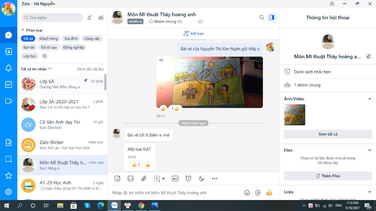This screenshot has height=211, width=376.
Task: Open the Lớp 6A conversation
Action: pyautogui.click(x=62, y=84)
